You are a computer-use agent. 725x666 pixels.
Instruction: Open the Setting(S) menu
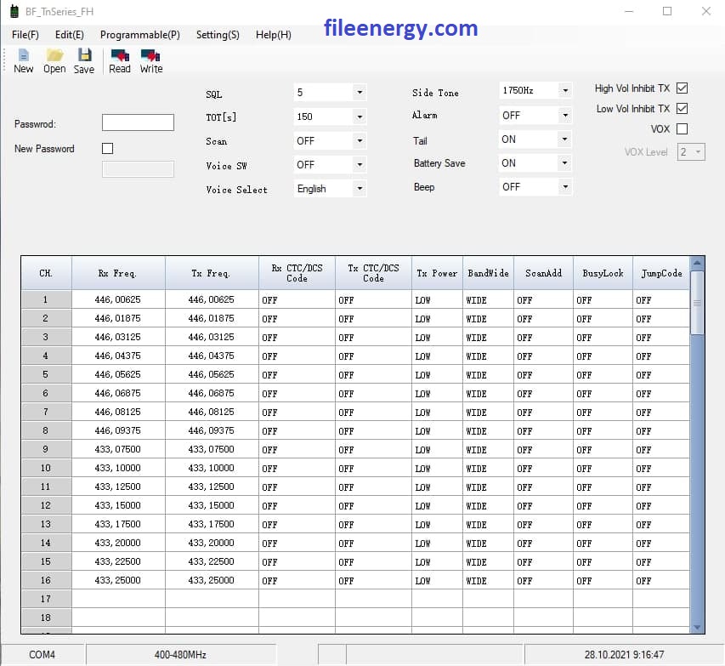pos(218,35)
